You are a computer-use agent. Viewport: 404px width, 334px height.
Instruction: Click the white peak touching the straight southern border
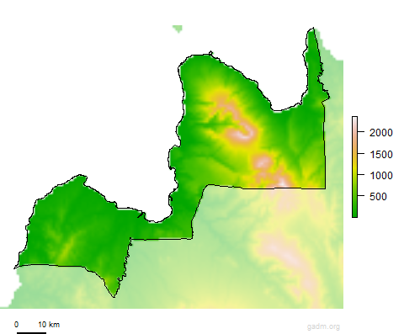pyautogui.click(x=283, y=183)
